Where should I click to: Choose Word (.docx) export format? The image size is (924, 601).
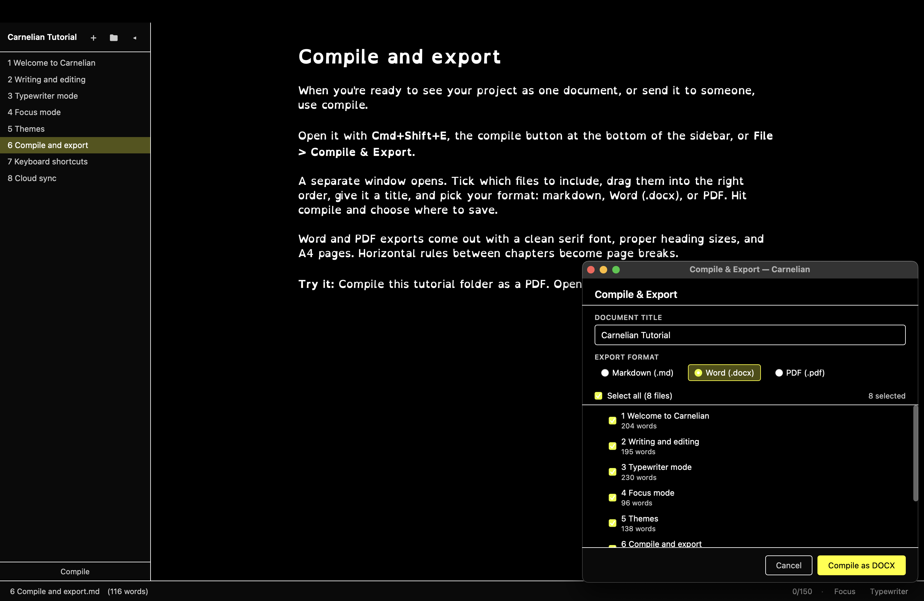click(724, 373)
